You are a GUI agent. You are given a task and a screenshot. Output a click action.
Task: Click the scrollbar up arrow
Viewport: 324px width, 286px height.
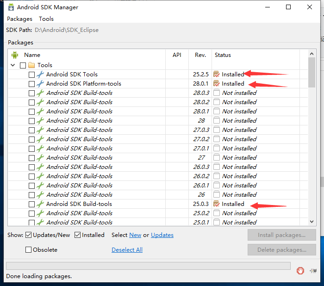(312, 54)
